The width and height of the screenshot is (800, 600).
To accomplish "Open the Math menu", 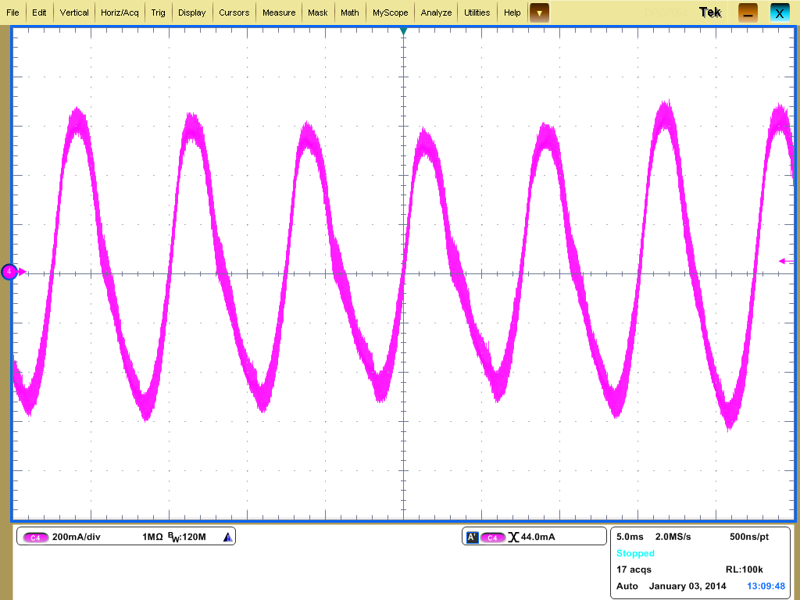I will click(349, 12).
